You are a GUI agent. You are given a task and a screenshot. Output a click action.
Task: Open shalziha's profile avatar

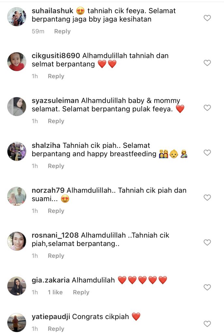tap(17, 151)
